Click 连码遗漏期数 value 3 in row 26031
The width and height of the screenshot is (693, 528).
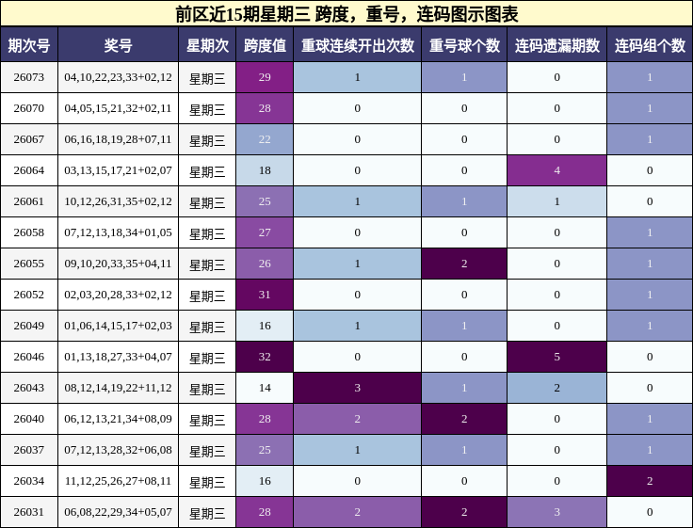tap(556, 512)
